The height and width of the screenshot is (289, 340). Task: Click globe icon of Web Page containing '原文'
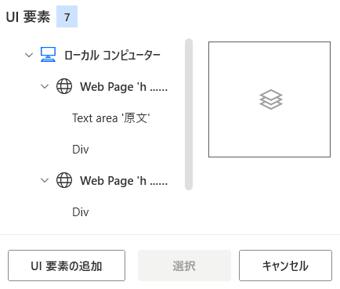click(64, 86)
